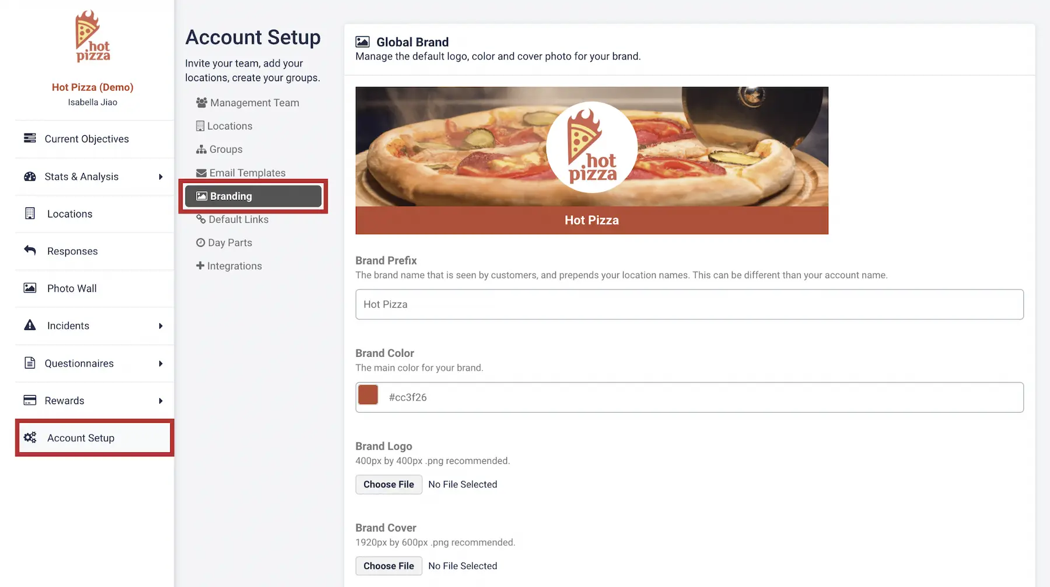Click the Global Brand header image icon
Screen dimensions: 1050x587
362,42
